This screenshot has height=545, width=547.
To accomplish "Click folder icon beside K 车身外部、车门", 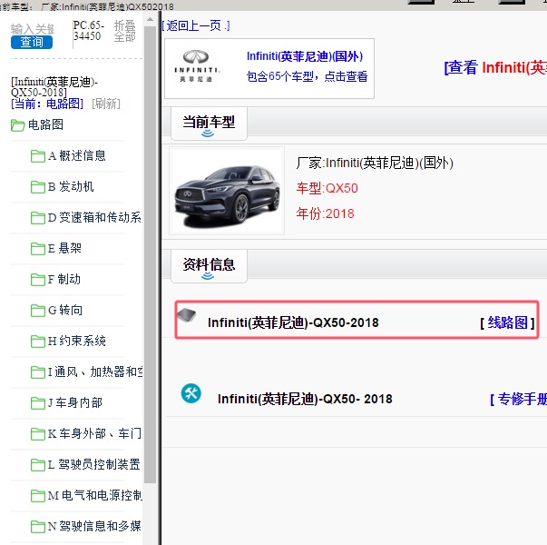I will [x=38, y=434].
